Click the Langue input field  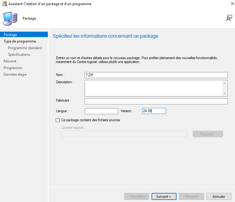101,111
